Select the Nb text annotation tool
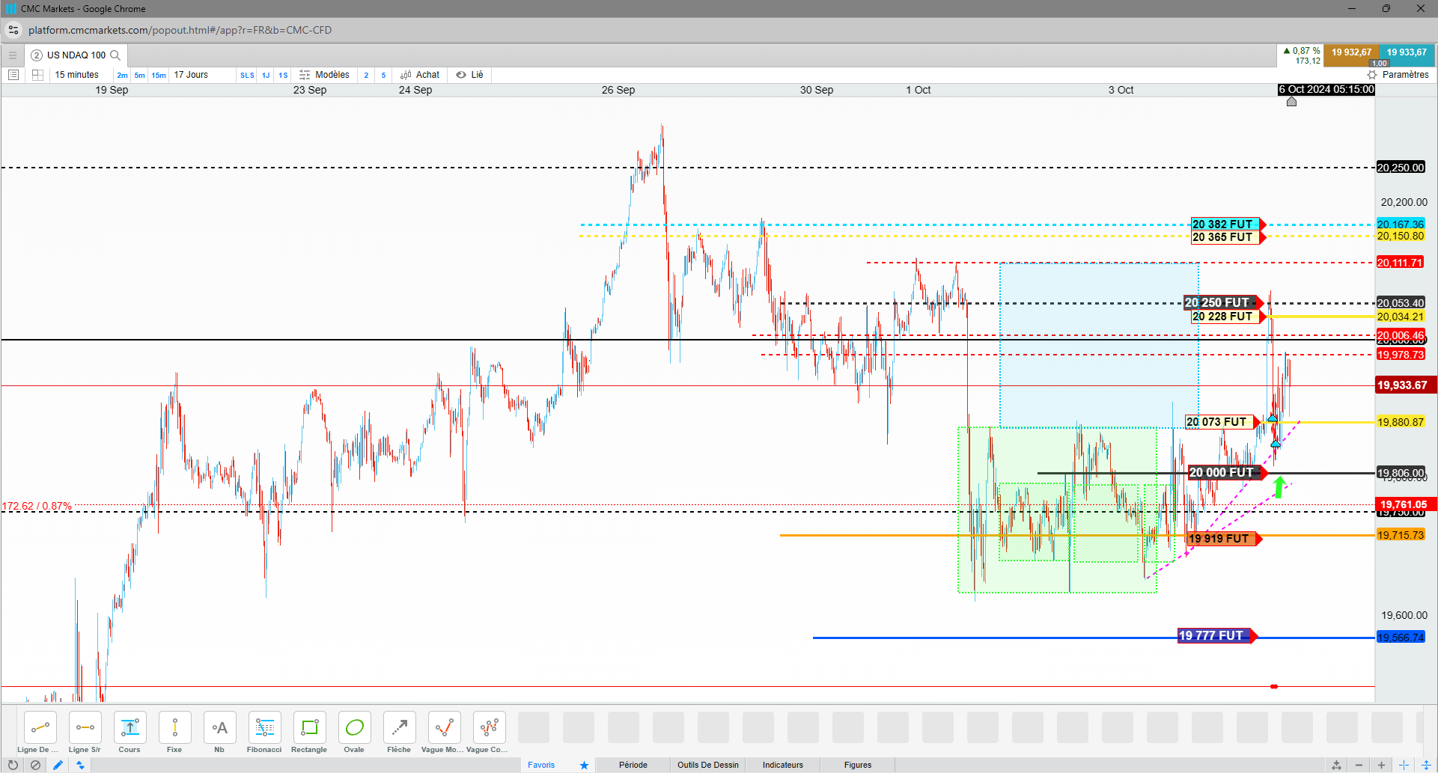 tap(219, 733)
